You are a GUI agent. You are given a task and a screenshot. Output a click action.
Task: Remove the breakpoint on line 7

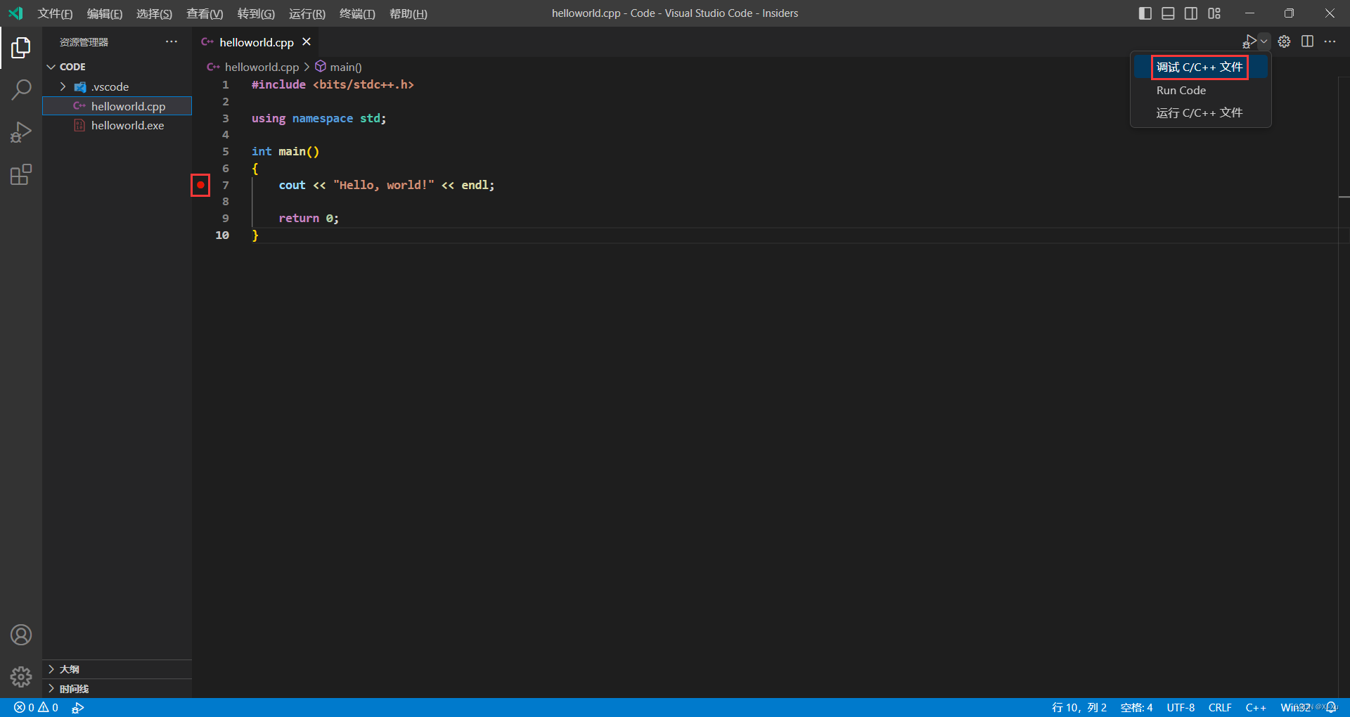200,185
